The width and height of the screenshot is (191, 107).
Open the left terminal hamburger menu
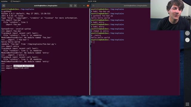(x=75, y=6)
